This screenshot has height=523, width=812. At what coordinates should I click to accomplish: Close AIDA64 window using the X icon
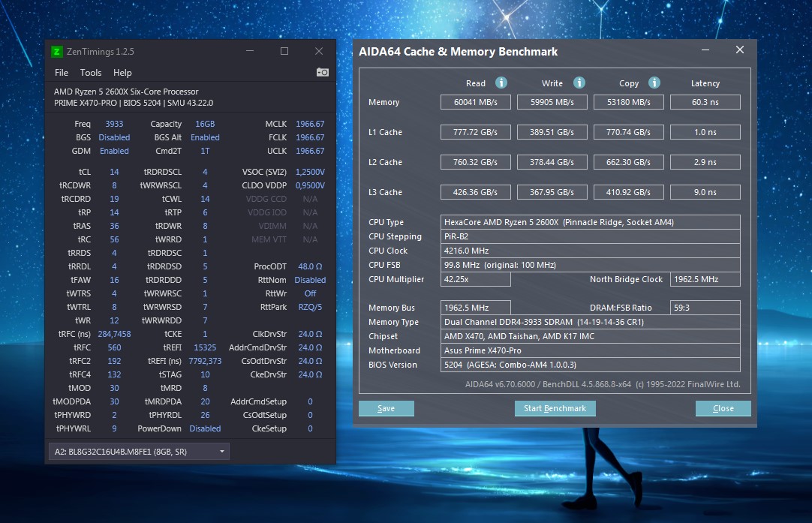tap(739, 50)
